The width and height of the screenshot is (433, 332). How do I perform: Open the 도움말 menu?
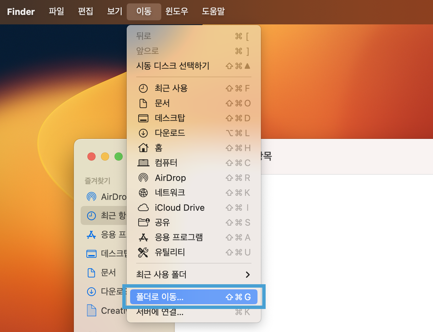(213, 12)
